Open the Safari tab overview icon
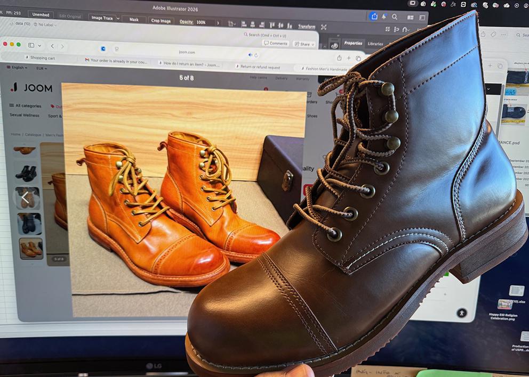This screenshot has height=377, width=529. tap(358, 58)
